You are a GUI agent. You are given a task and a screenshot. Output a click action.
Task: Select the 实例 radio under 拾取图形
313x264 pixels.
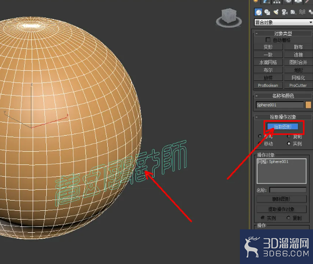pyautogui.click(x=289, y=143)
